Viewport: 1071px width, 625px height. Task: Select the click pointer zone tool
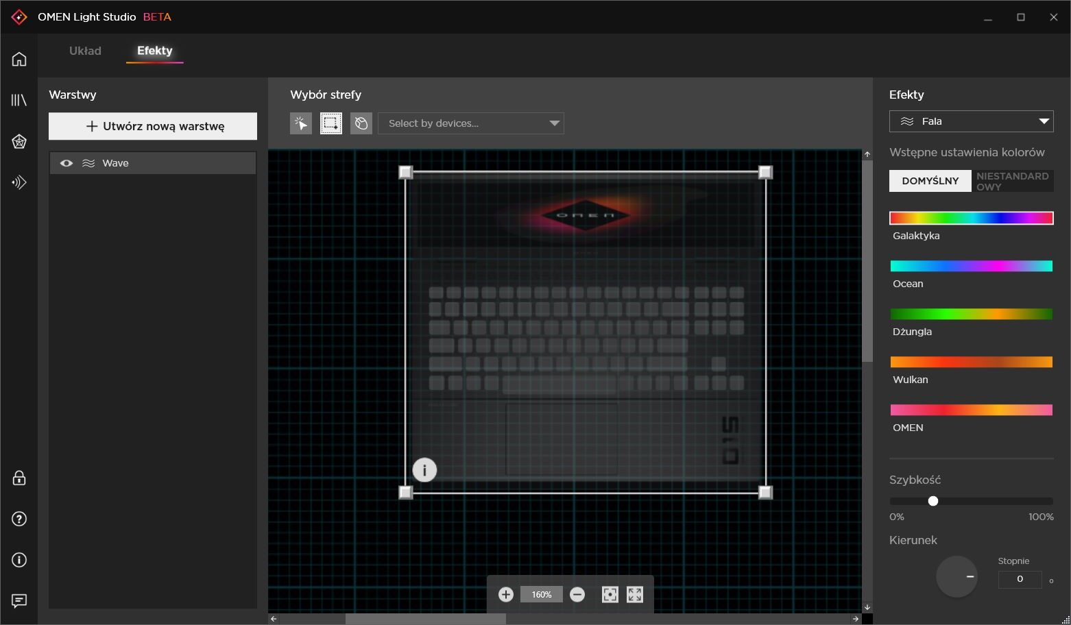301,123
